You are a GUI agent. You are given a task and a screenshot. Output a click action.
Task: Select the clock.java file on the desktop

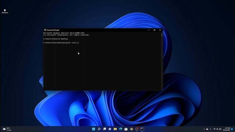coord(5,11)
